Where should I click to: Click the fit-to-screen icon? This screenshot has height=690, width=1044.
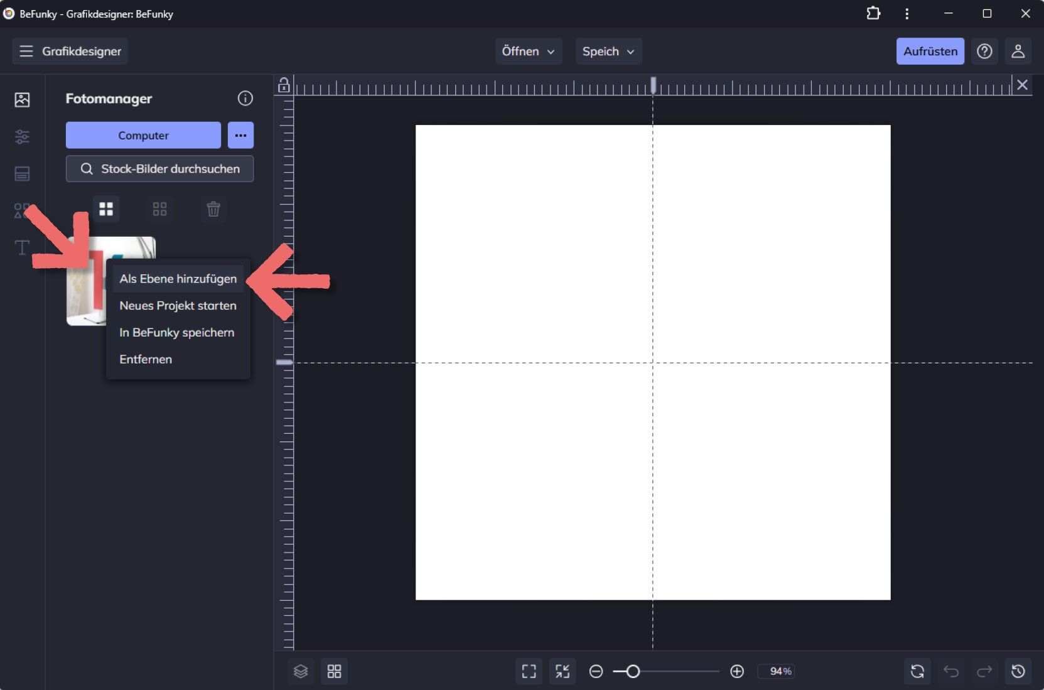point(529,671)
